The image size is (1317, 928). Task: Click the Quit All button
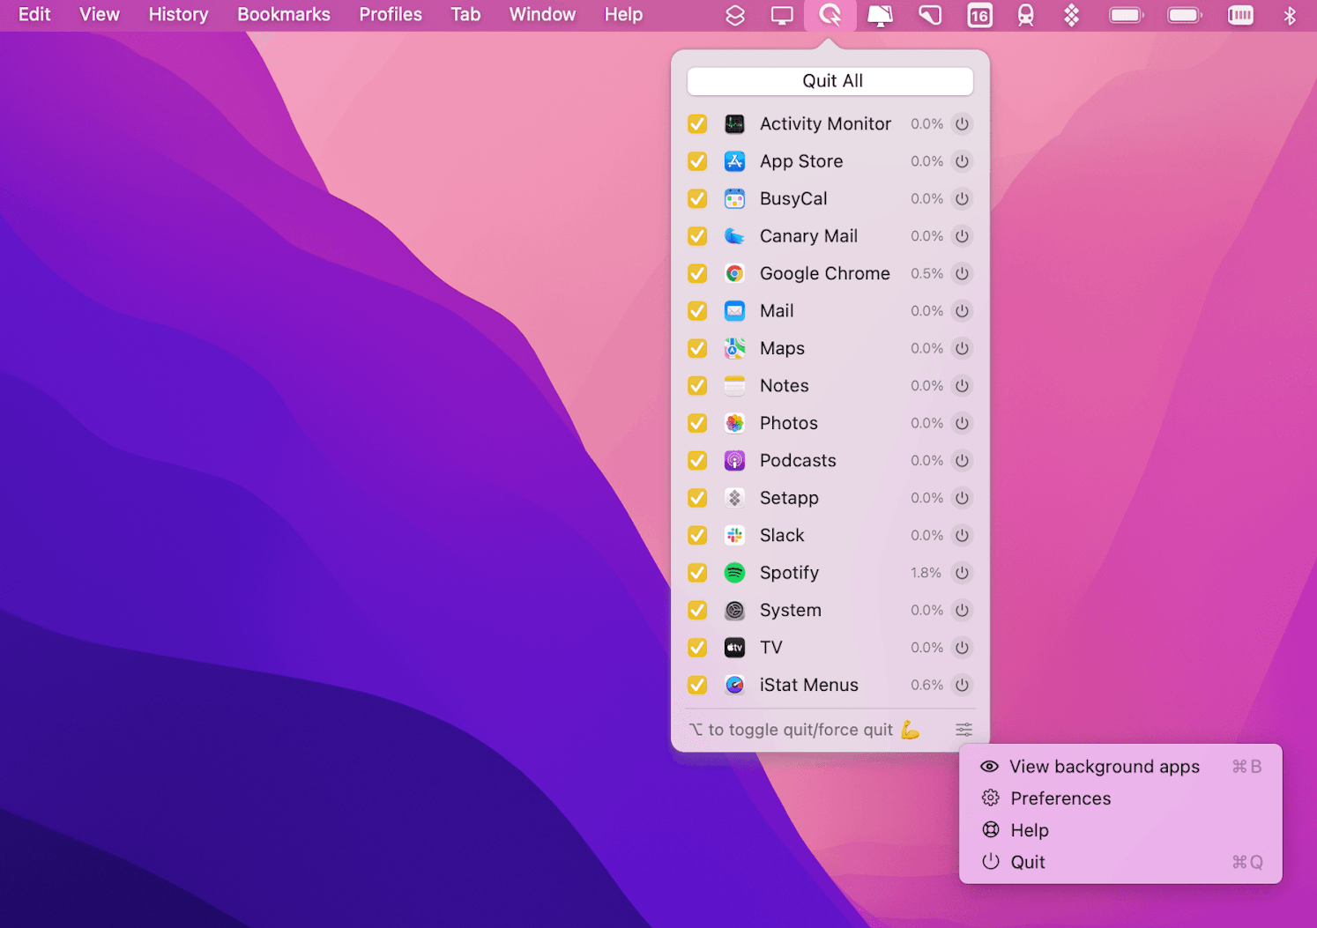[830, 81]
